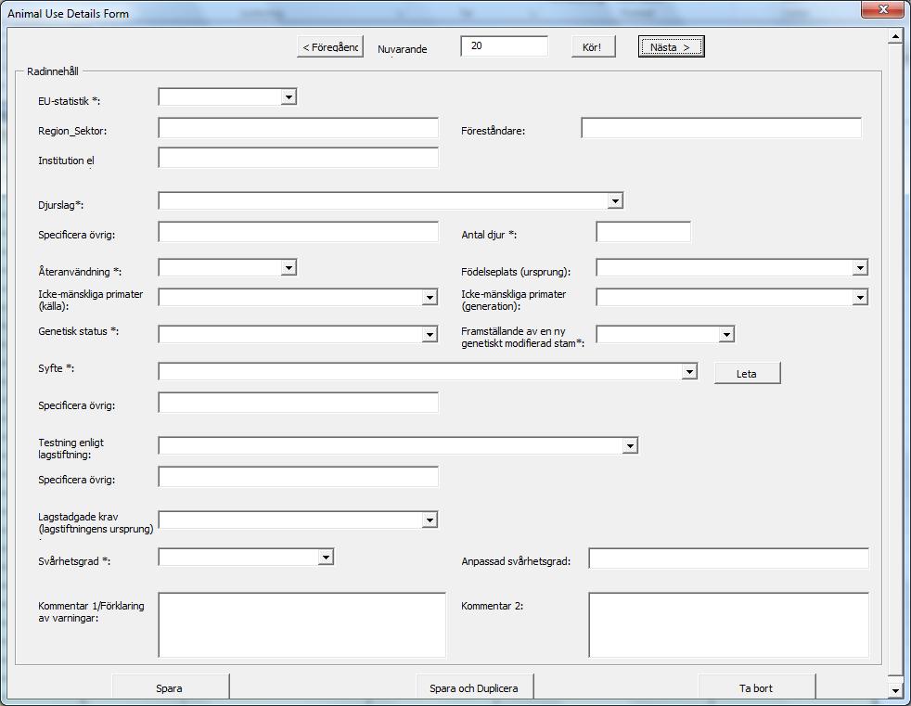Click the Nuvarande record number field
The height and width of the screenshot is (706, 911).
(505, 45)
